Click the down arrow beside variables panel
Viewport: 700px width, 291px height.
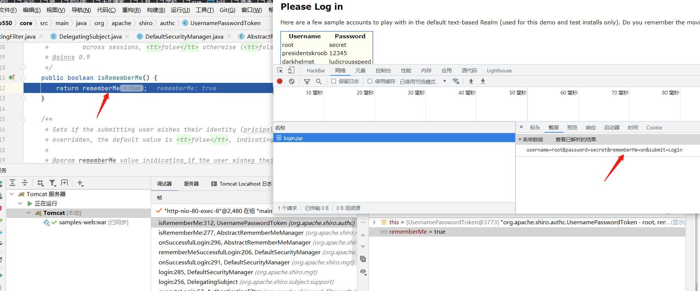[363, 247]
